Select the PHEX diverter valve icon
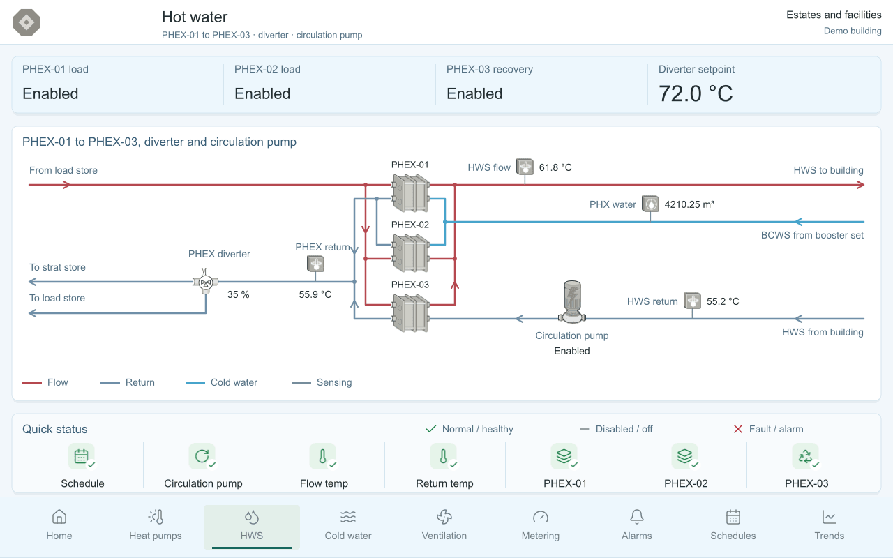The width and height of the screenshot is (893, 558). coord(206,282)
